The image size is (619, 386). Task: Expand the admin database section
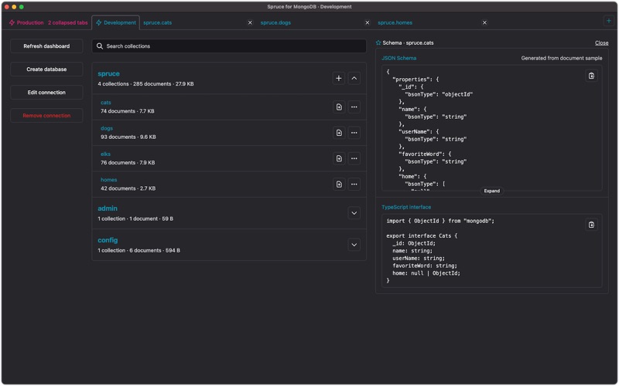coord(354,213)
